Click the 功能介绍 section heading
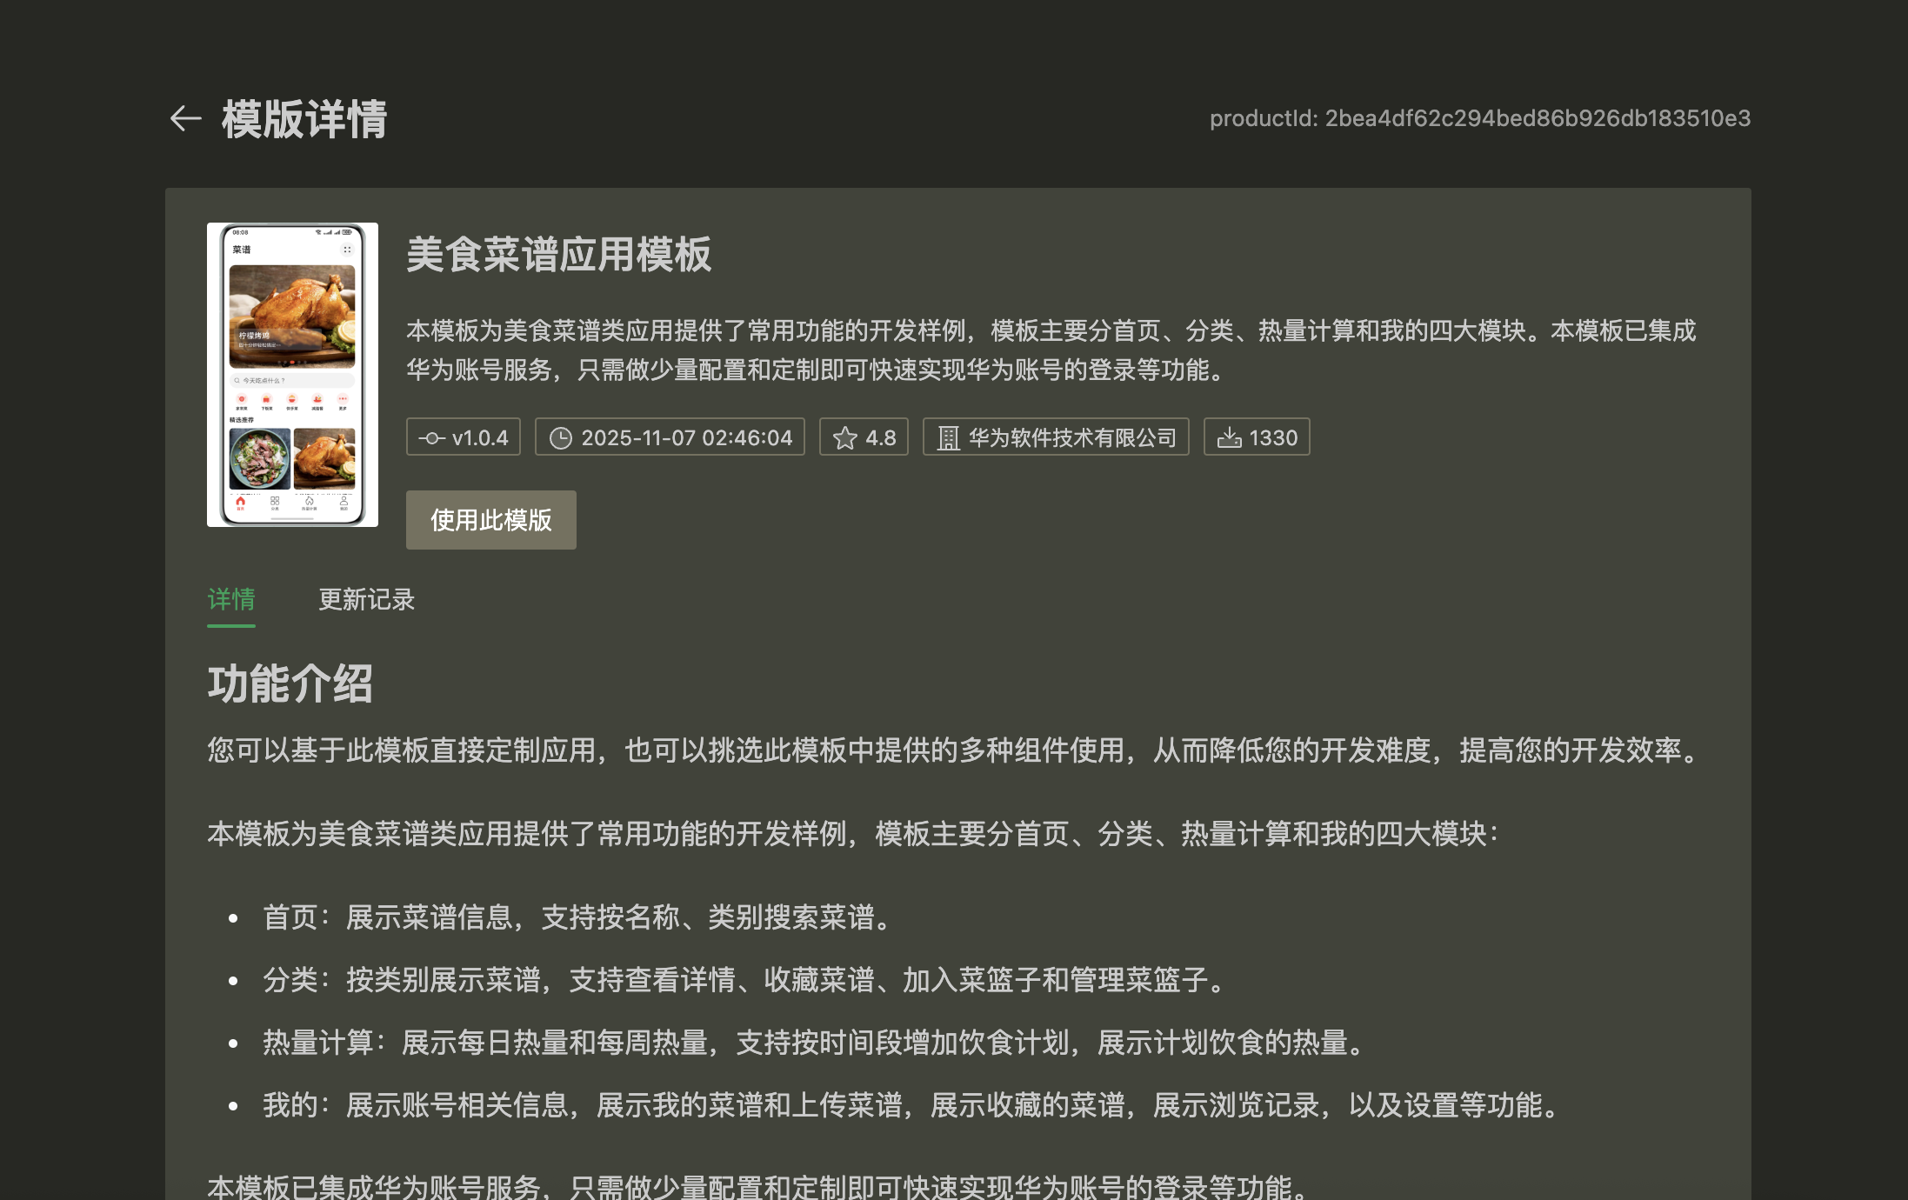This screenshot has height=1200, width=1908. tap(290, 683)
